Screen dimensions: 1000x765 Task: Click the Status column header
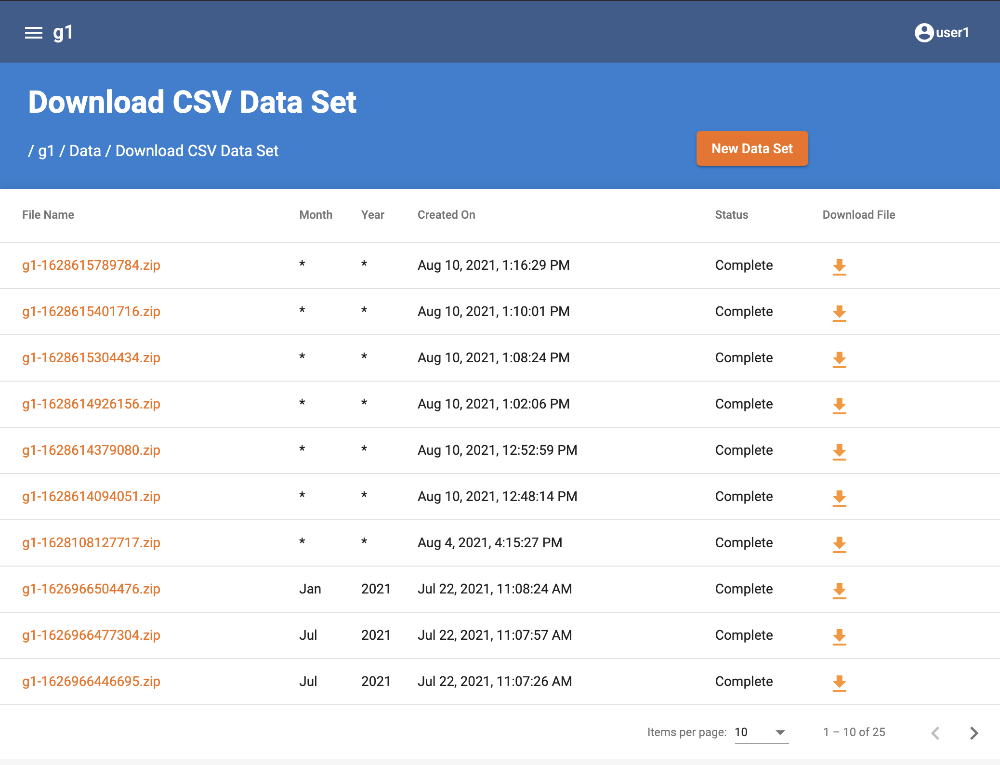[731, 215]
